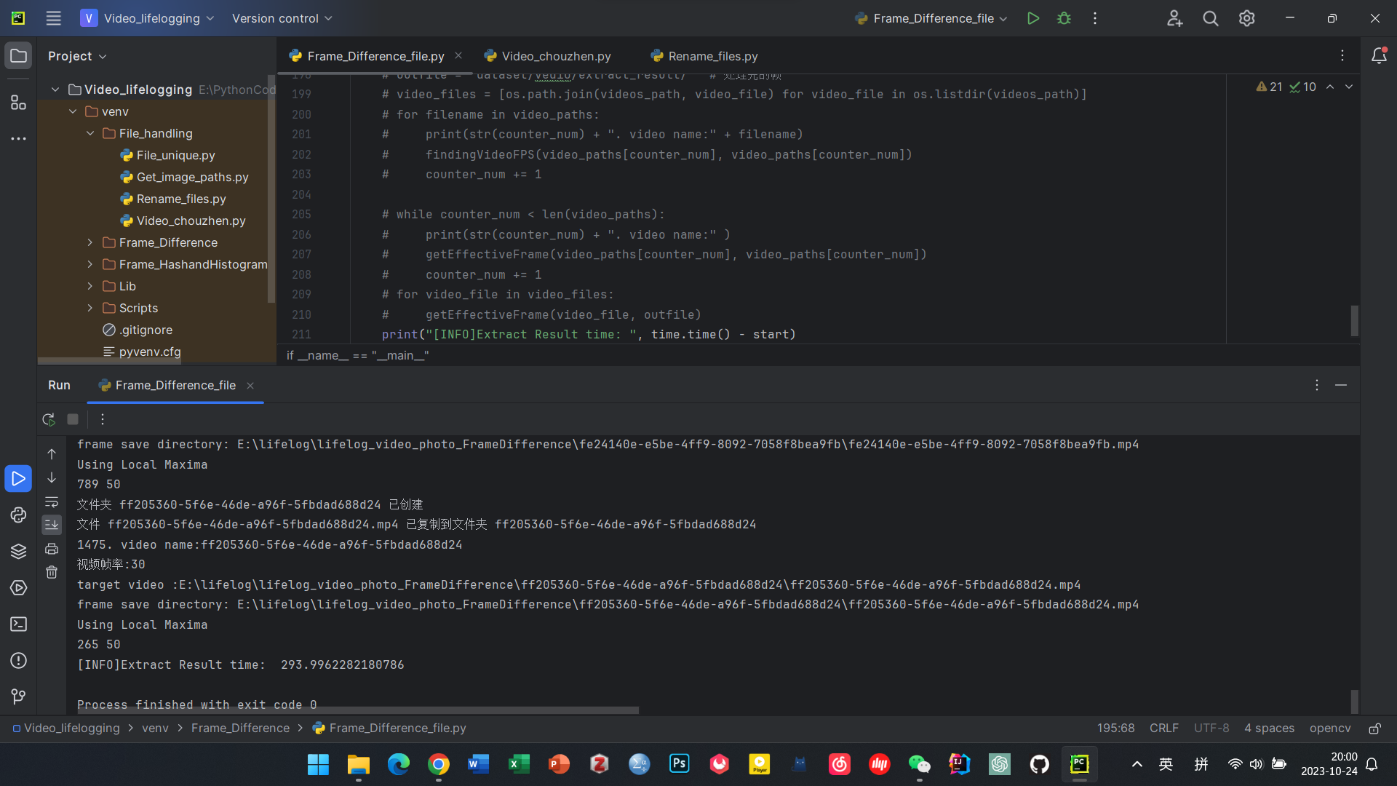Open the Terminal tool window

click(18, 624)
